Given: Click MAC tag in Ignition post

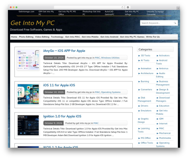Looking at the screenshot, I should (96, 123).
